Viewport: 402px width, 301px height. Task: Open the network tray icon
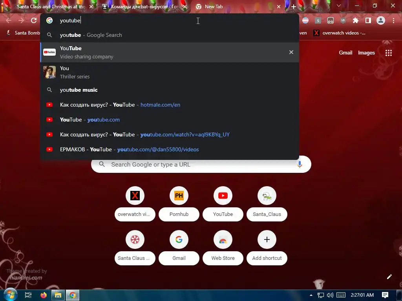[x=320, y=295]
